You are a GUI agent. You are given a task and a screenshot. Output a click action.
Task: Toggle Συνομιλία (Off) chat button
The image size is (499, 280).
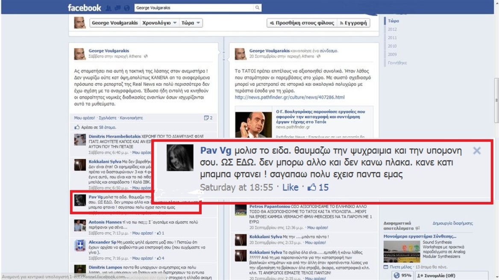click(436, 276)
